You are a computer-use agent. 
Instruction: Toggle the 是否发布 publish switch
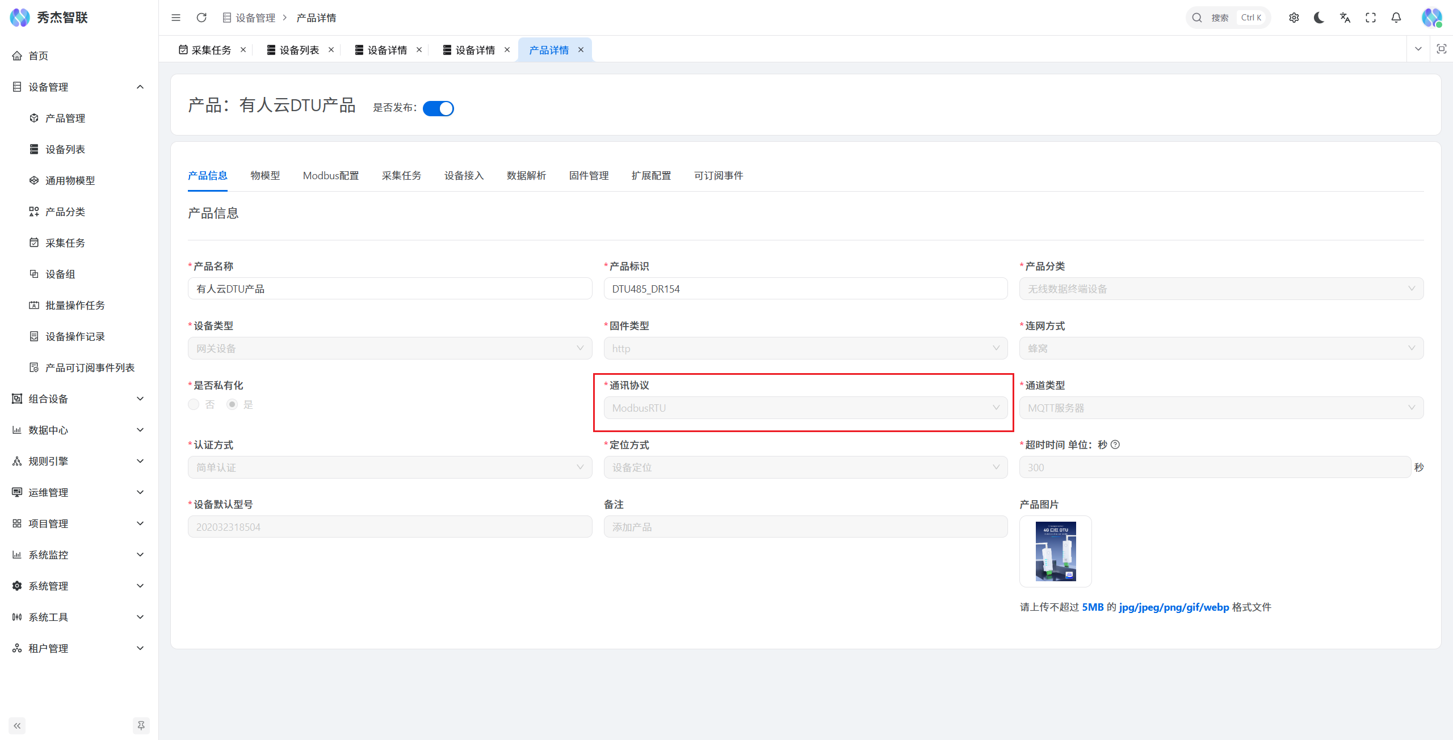click(438, 108)
